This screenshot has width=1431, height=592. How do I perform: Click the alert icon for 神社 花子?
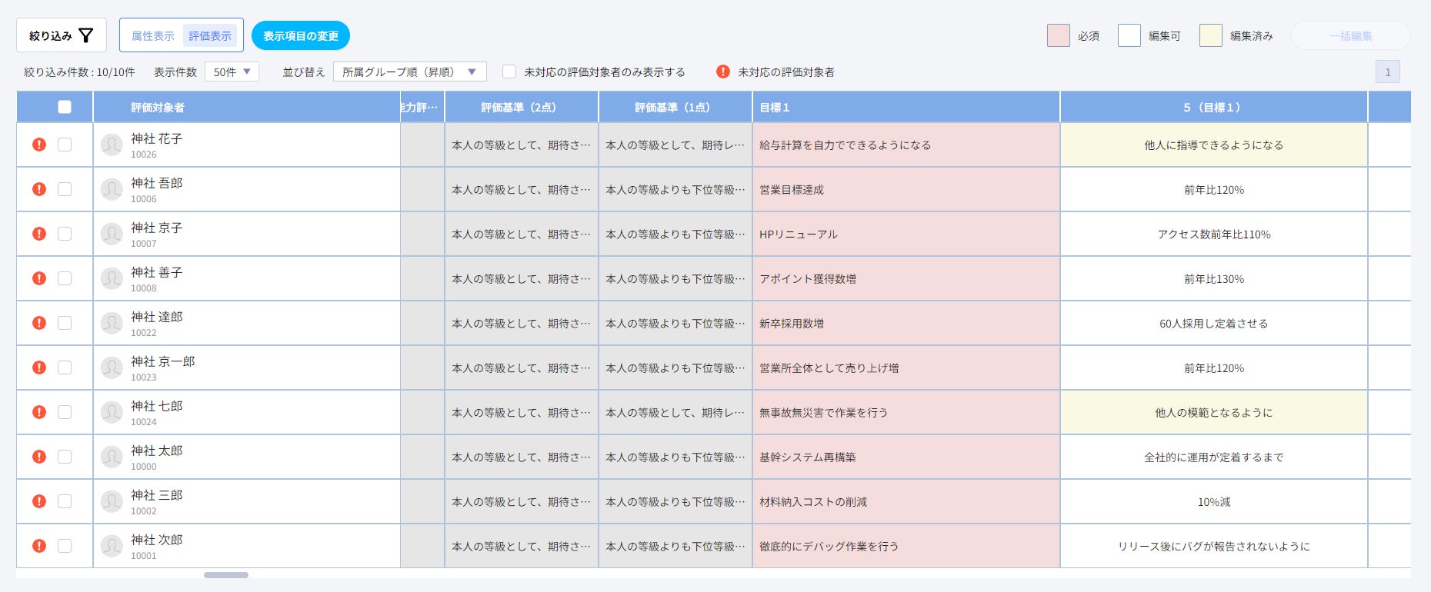click(x=39, y=145)
